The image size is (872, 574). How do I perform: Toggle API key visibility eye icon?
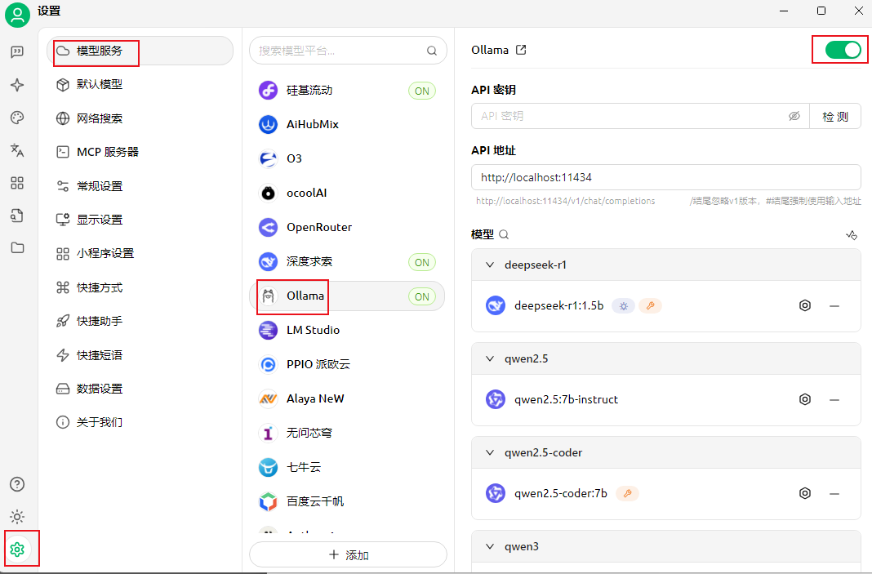pos(794,116)
